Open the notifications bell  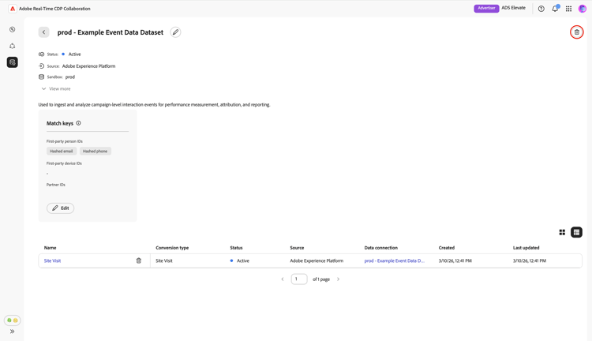pos(555,9)
